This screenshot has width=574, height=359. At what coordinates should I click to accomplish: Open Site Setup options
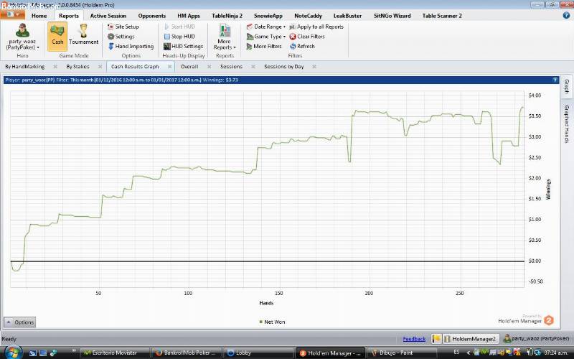(x=123, y=27)
